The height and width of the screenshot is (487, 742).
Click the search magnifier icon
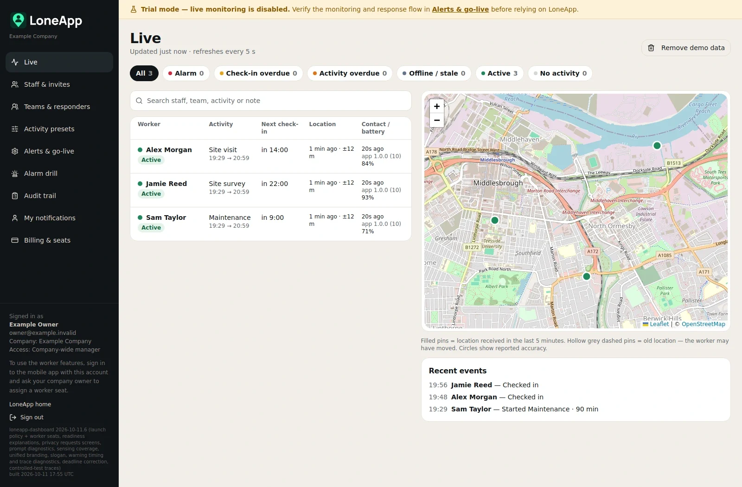(x=139, y=101)
